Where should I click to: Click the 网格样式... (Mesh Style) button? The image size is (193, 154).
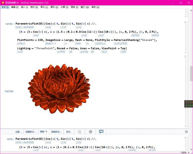(56, 132)
